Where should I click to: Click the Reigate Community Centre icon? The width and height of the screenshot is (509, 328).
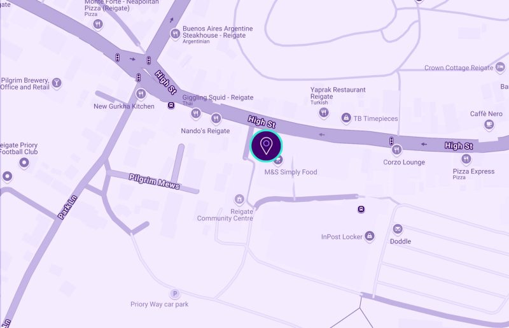(239, 199)
